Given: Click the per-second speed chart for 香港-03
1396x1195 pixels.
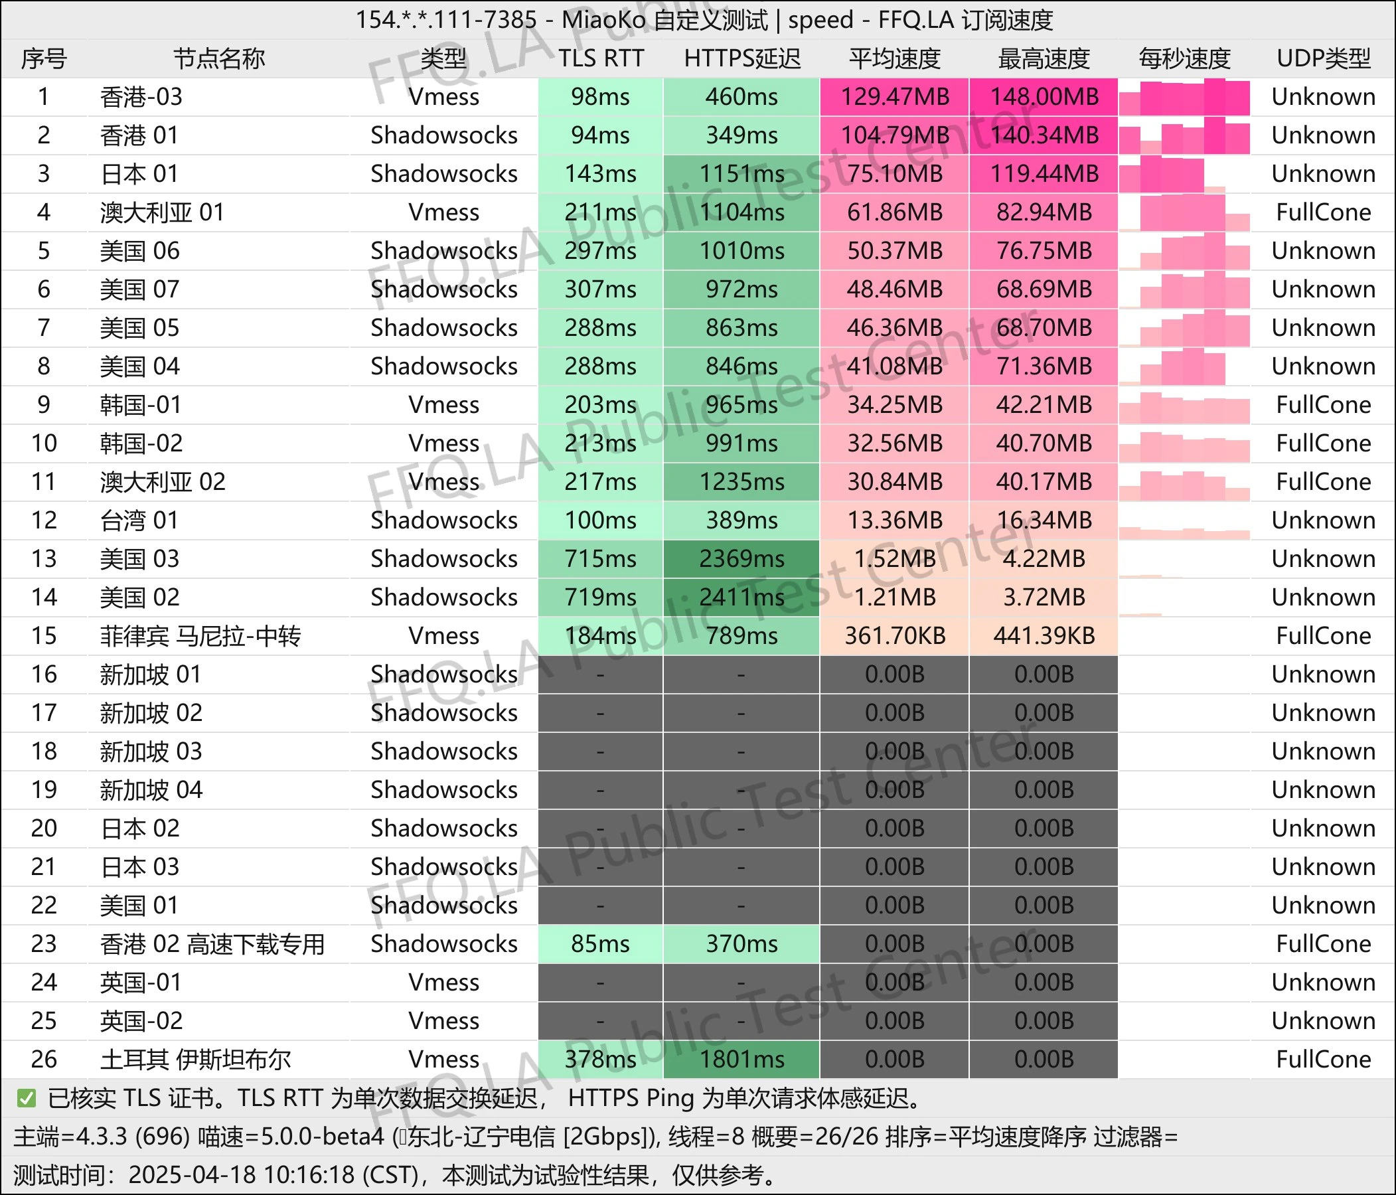Looking at the screenshot, I should click(x=1184, y=97).
